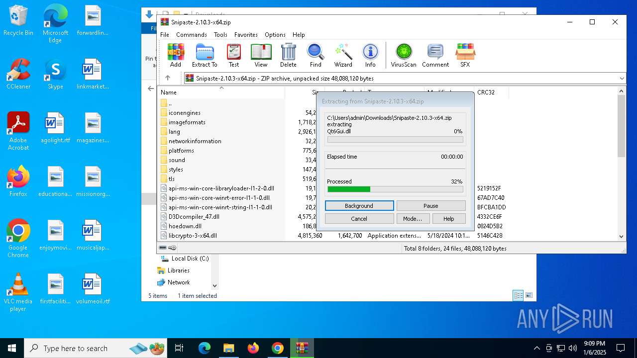637x358 pixels.
Task: Click the Pause button in extraction dialog
Action: click(431, 206)
